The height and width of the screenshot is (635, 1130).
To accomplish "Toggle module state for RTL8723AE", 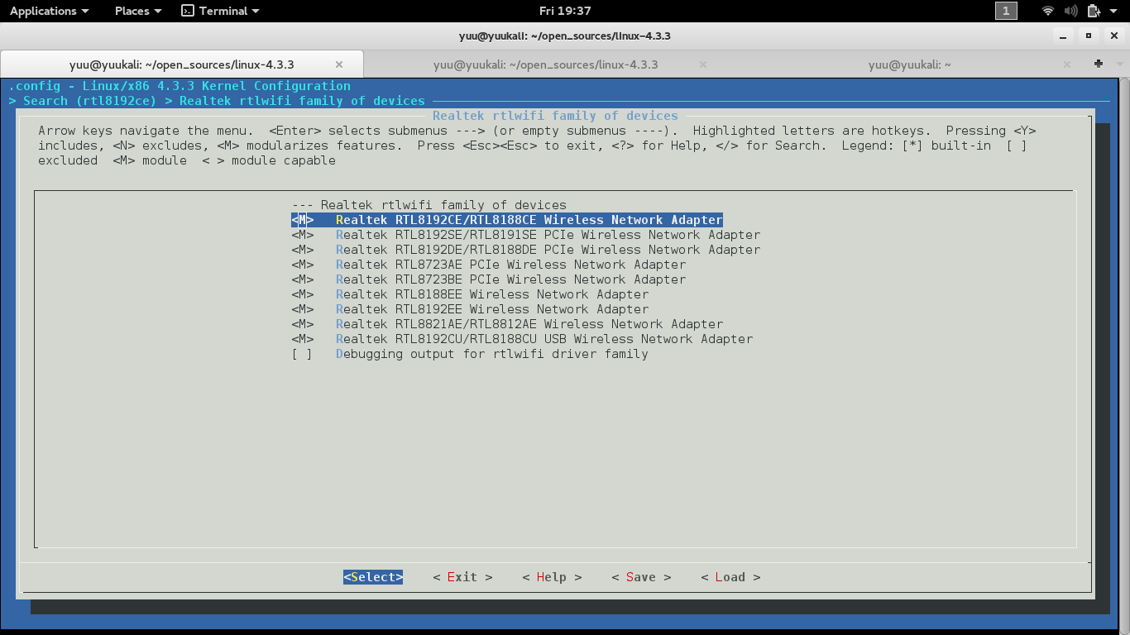I will [x=303, y=265].
